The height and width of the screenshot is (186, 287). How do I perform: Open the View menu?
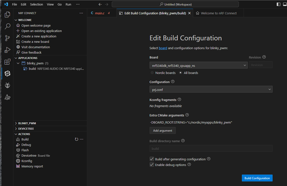click(50, 4)
